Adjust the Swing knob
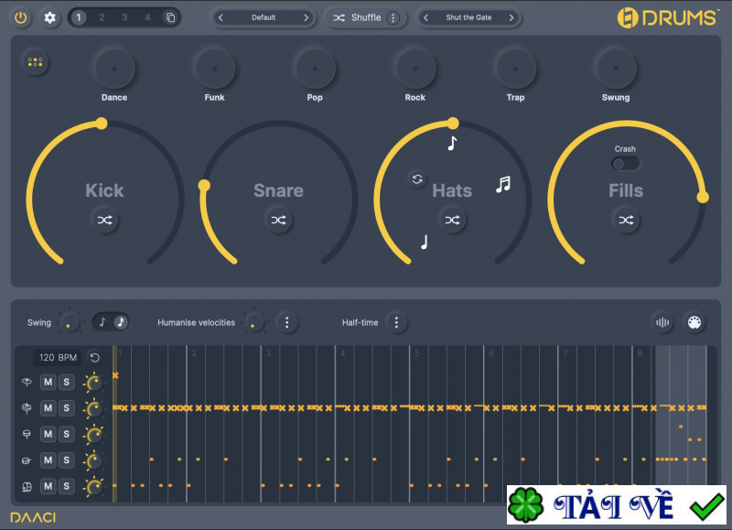Viewport: 732px width, 530px height. click(68, 322)
